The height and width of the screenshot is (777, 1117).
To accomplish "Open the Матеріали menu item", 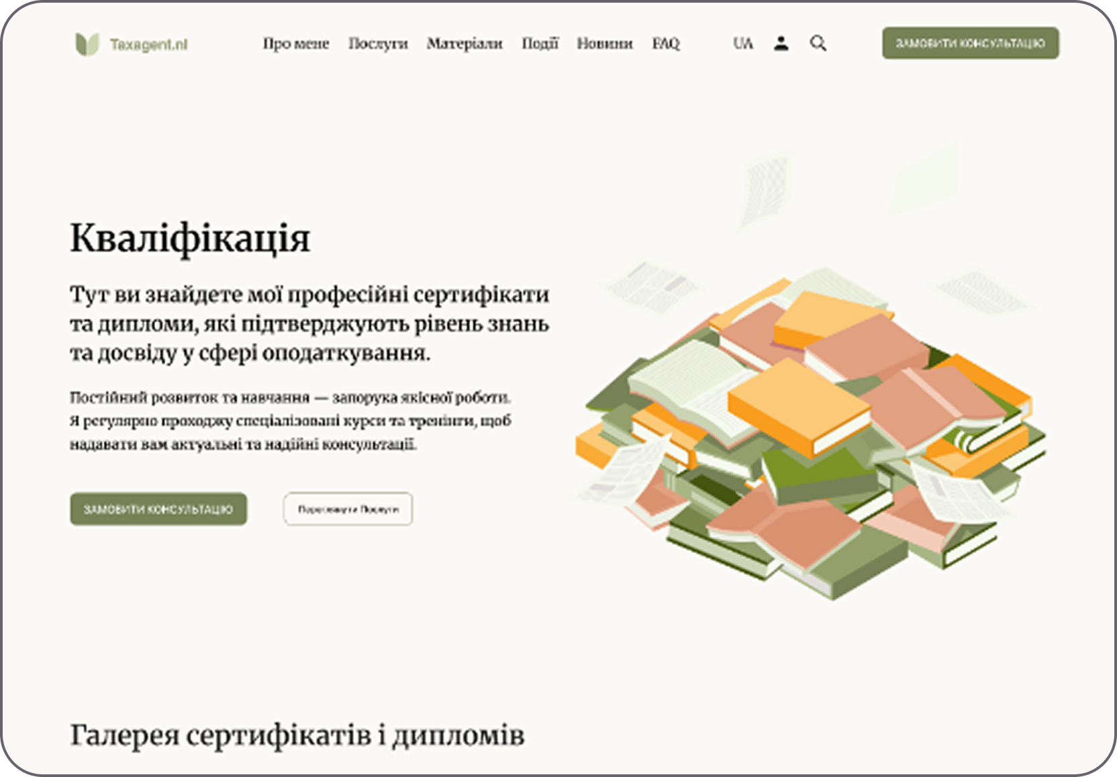I will tap(465, 44).
